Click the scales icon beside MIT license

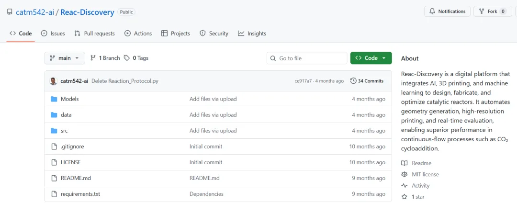click(x=404, y=174)
